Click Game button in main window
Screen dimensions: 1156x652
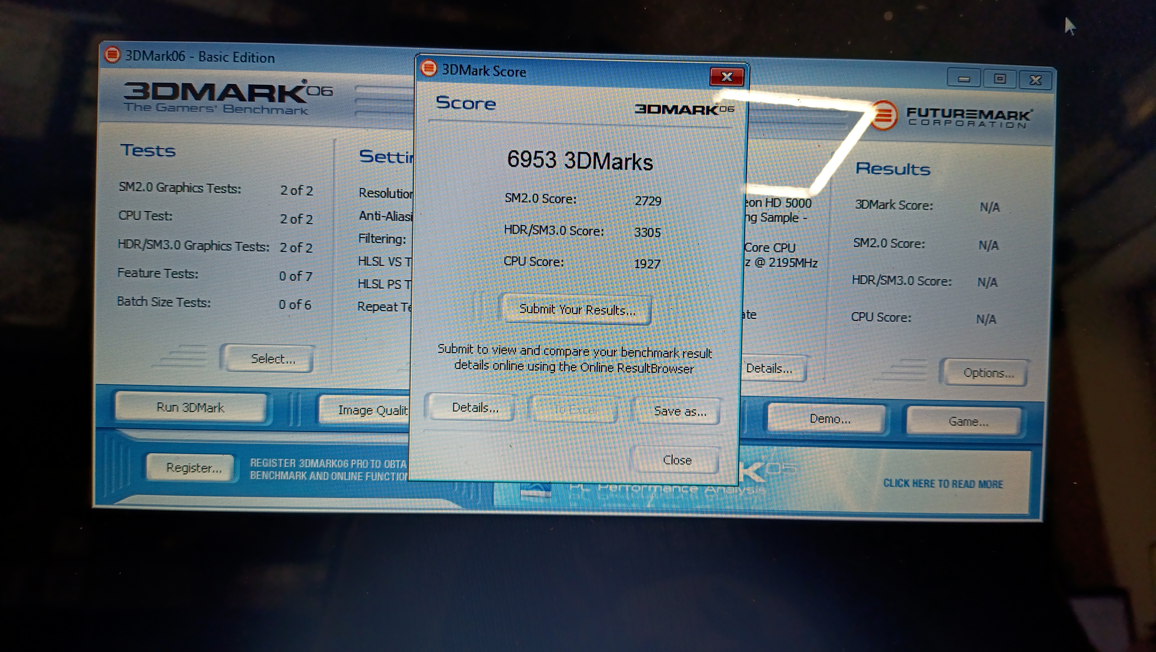click(x=965, y=421)
